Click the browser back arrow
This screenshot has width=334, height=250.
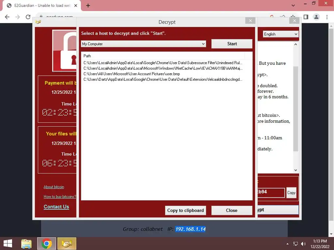[x=7, y=17]
